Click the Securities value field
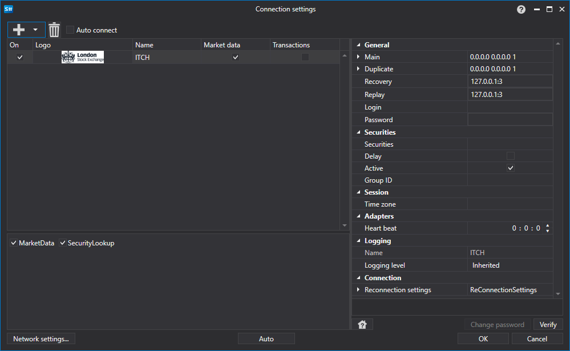The image size is (570, 351). point(510,144)
